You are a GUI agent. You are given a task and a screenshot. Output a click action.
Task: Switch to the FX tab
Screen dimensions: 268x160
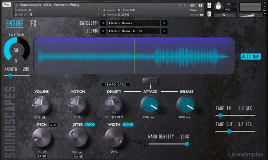pos(33,23)
